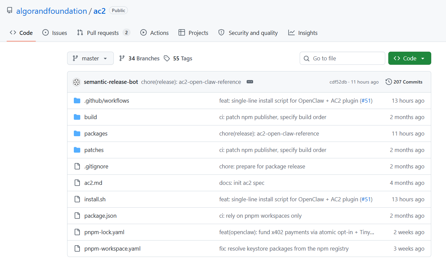
Task: Open the Actions tab
Action: 154,33
